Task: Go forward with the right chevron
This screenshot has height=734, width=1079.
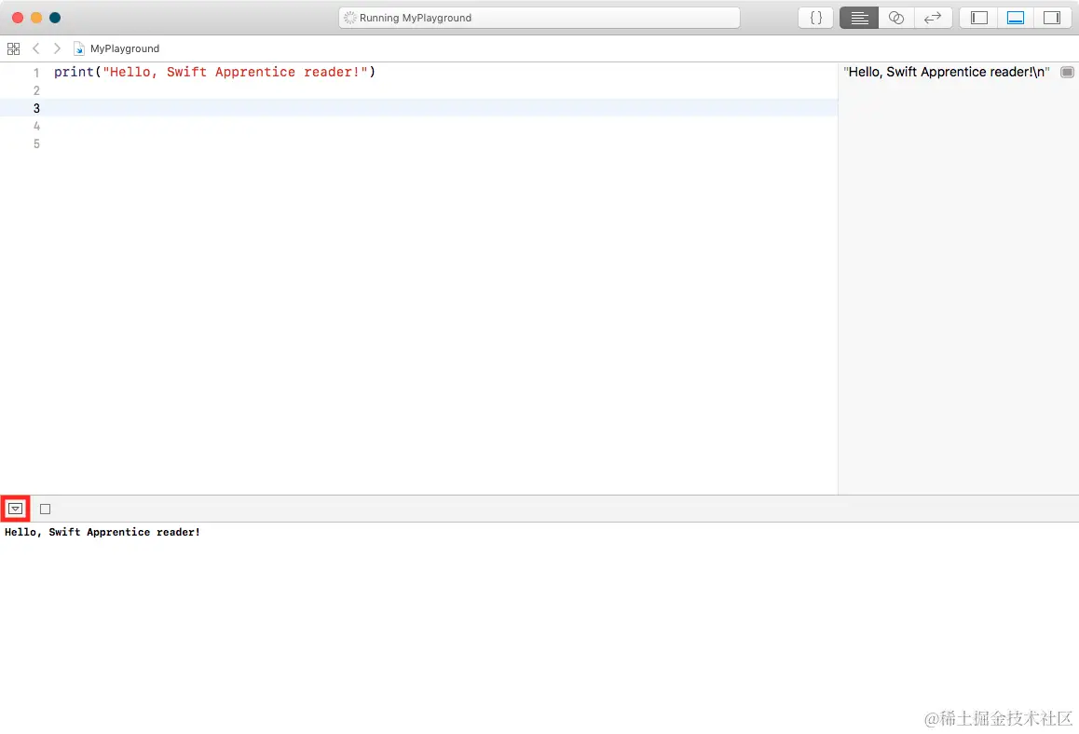Action: (x=57, y=48)
